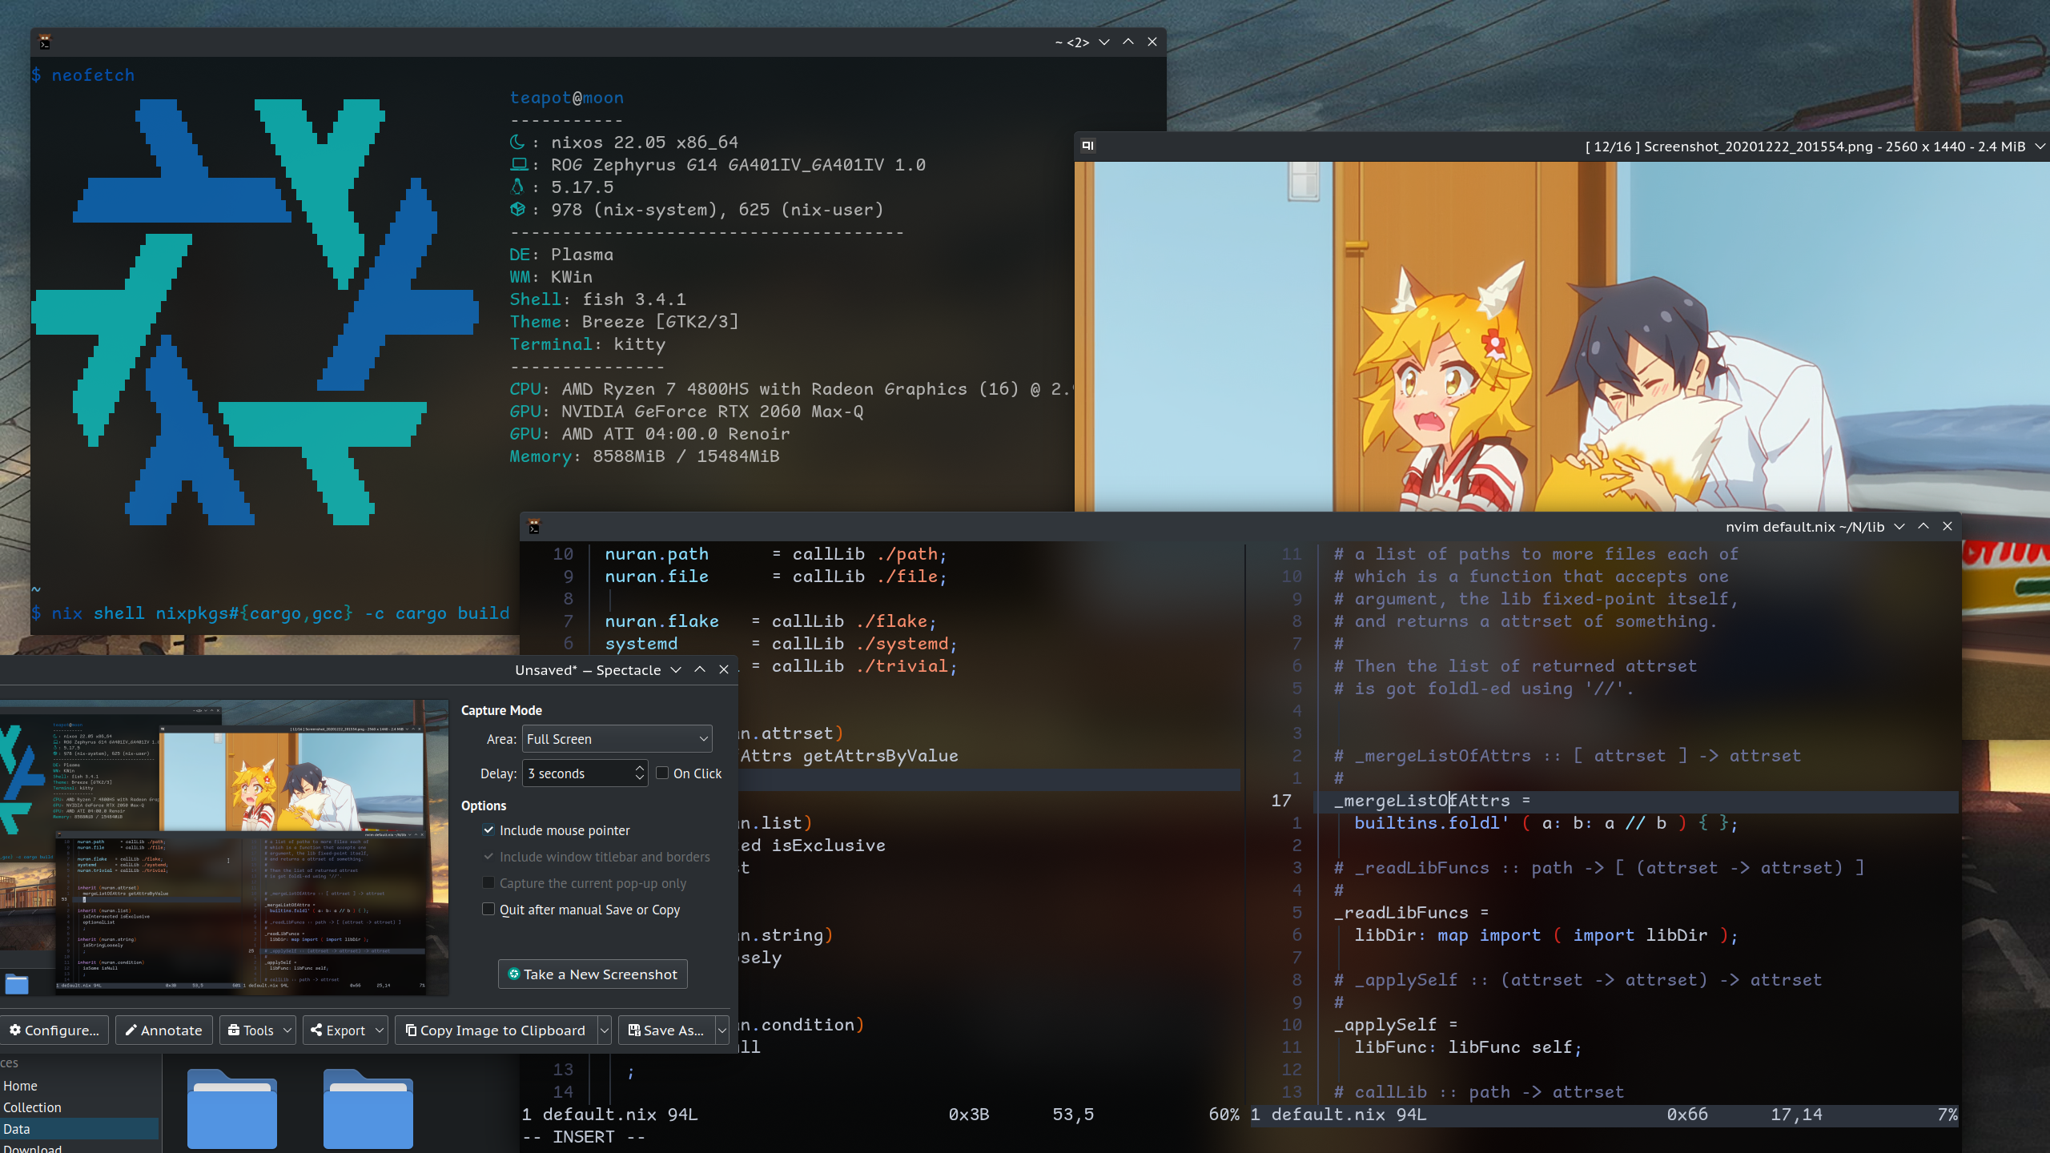This screenshot has height=1153, width=2050.
Task: Click the moon glyph beside nixos 22.05
Action: [x=518, y=142]
